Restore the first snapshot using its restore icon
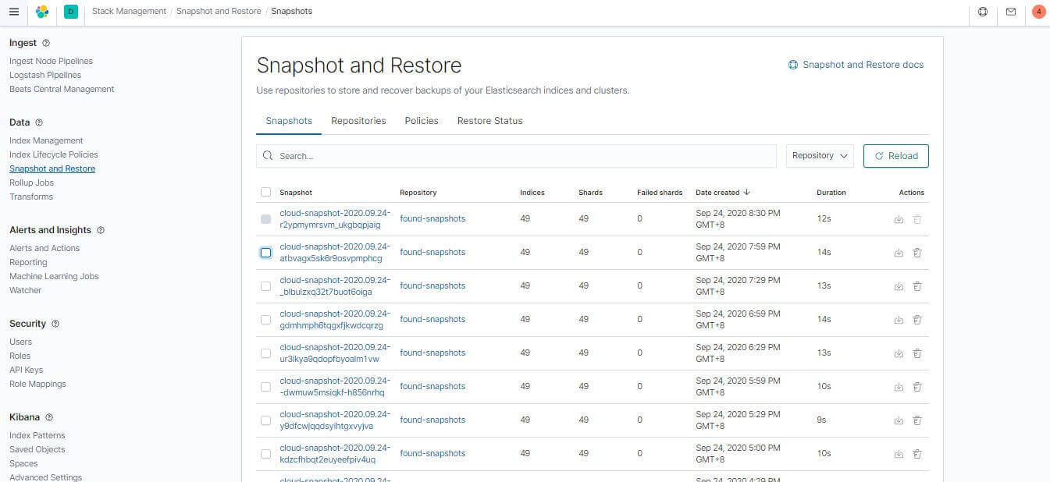The width and height of the screenshot is (1050, 482). (899, 219)
